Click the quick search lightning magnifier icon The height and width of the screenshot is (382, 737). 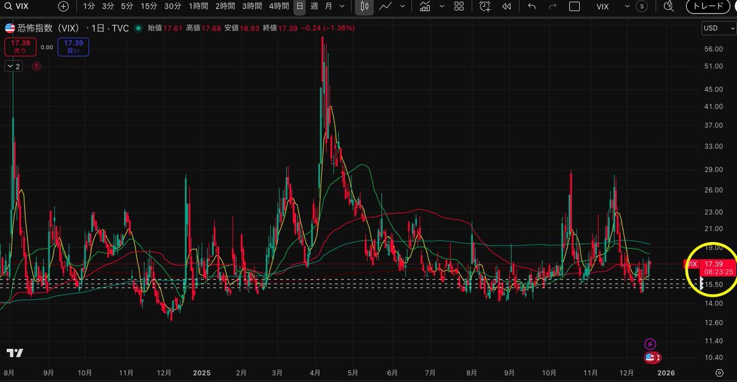coord(669,6)
